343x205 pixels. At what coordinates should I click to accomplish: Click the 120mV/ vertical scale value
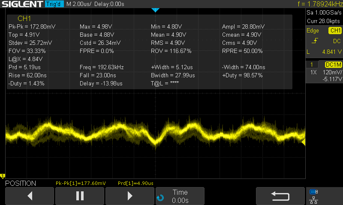coord(332,72)
